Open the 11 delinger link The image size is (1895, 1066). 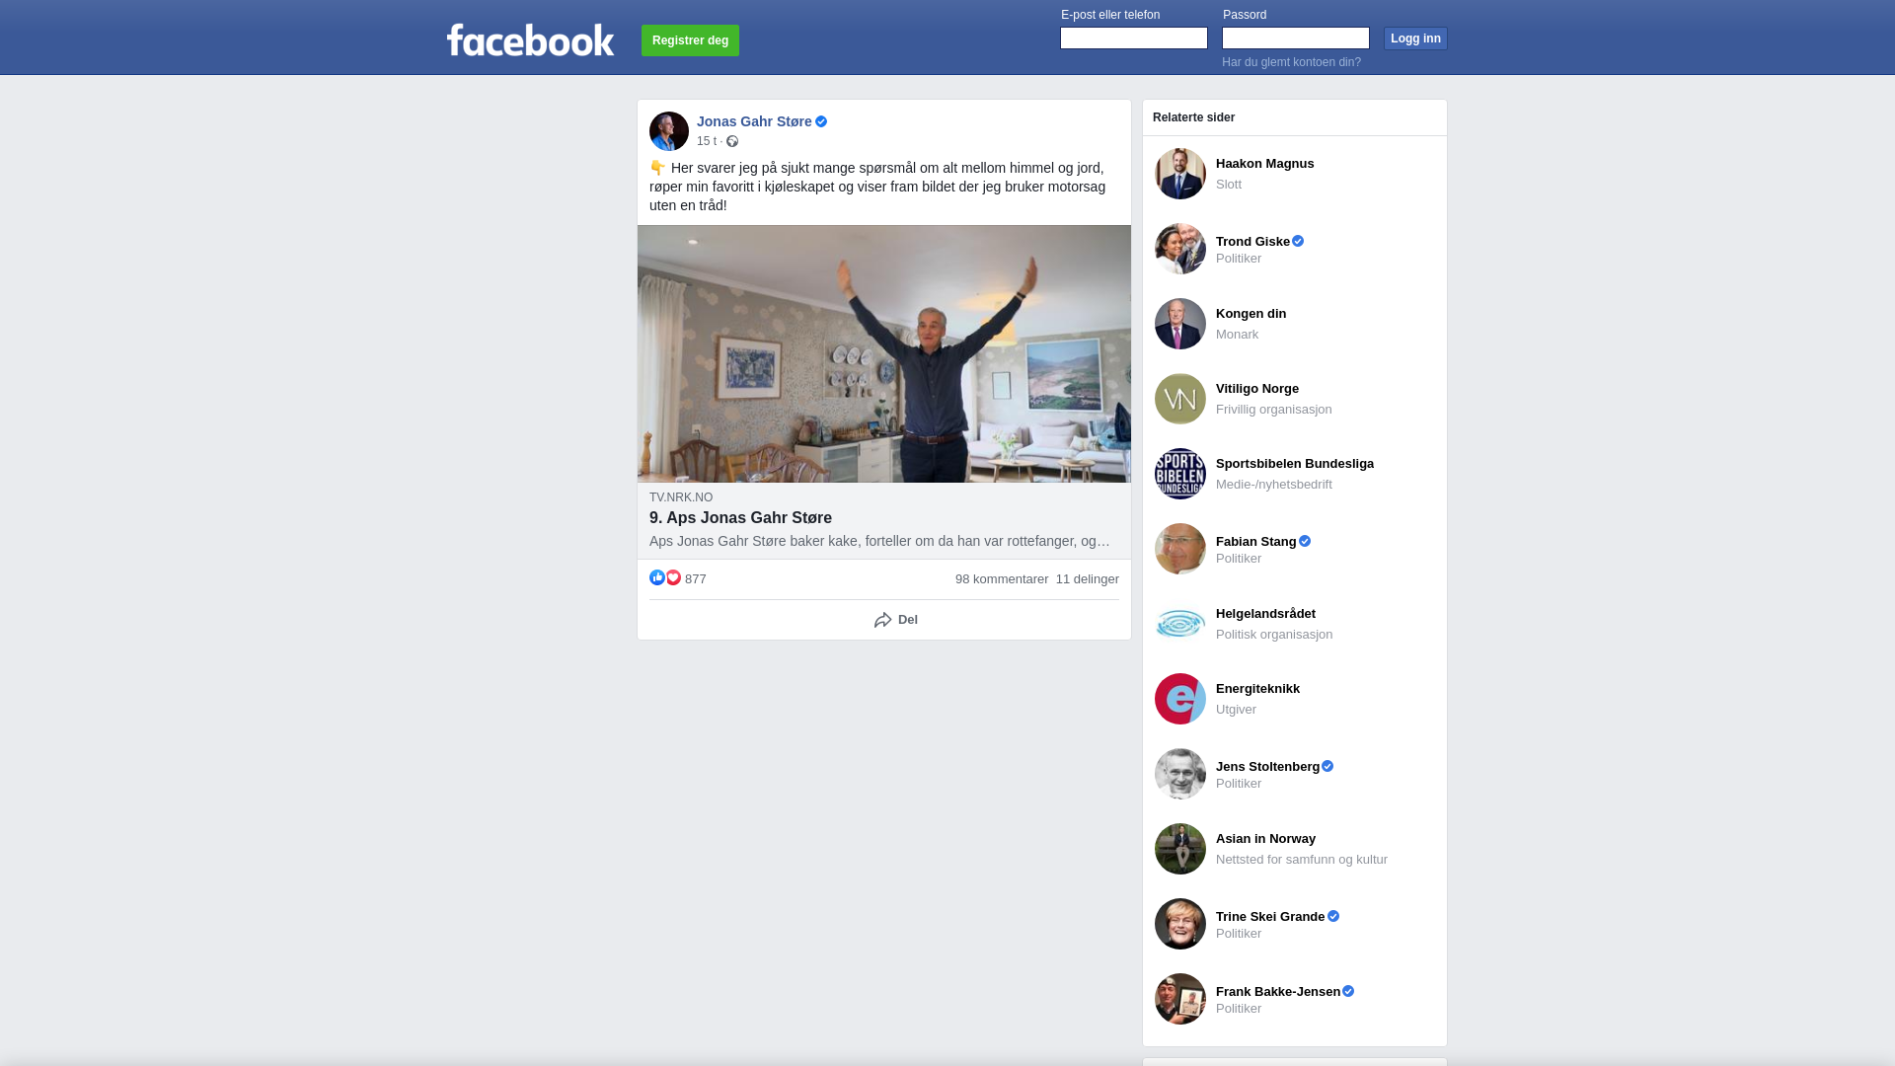1088,579
